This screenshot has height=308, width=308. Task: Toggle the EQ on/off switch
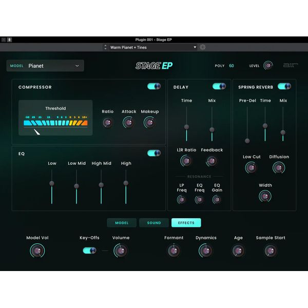(154, 153)
